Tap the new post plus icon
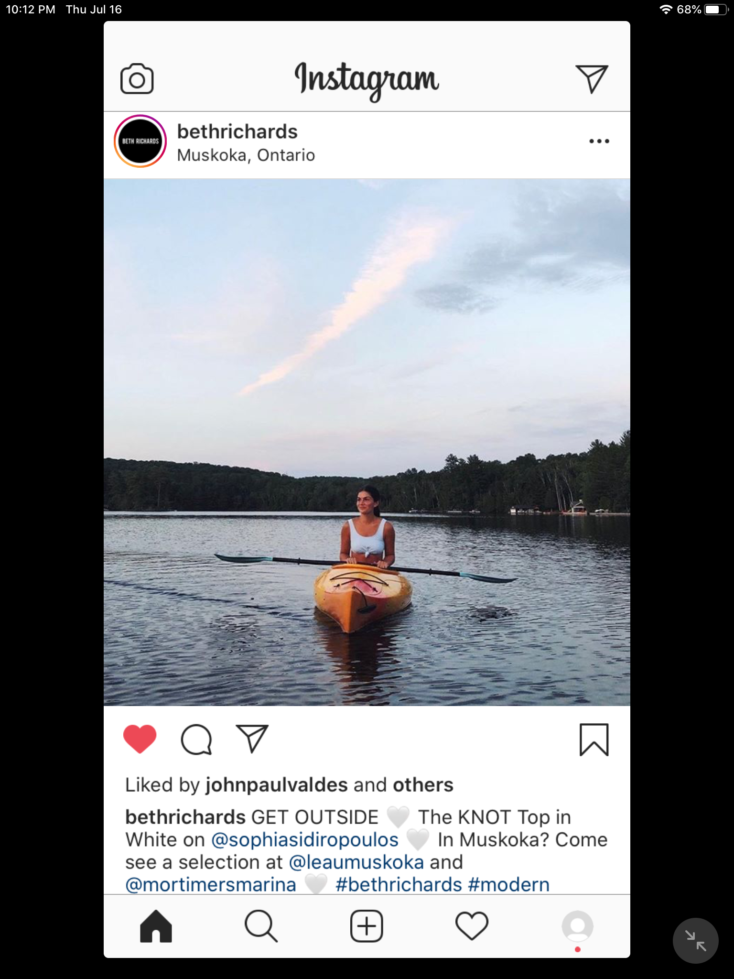734x979 pixels. (x=367, y=926)
